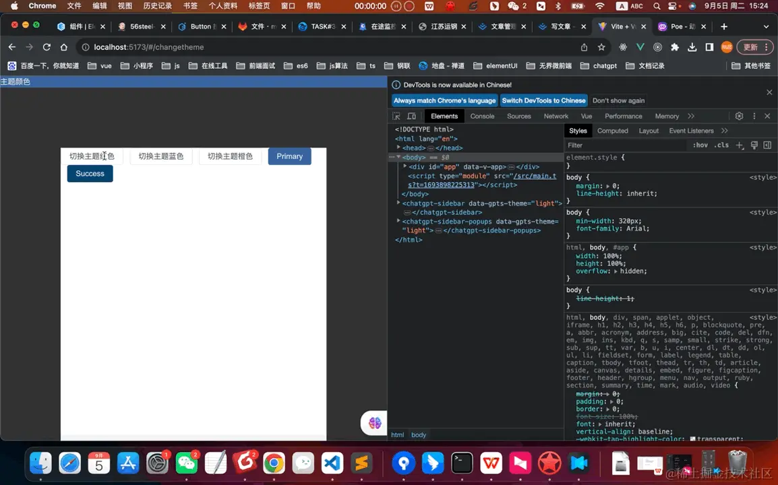778x485 pixels.
Task: Show more Styles sidebar tabs chevron
Action: pos(725,131)
